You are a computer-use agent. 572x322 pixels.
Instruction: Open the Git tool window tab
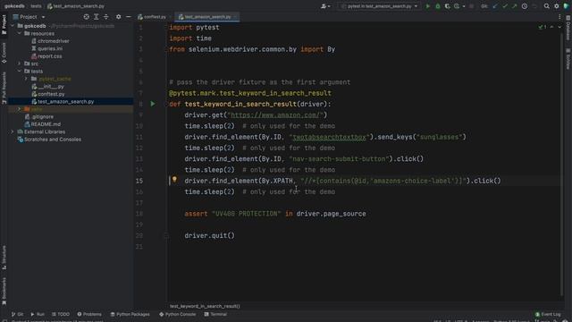click(17, 314)
